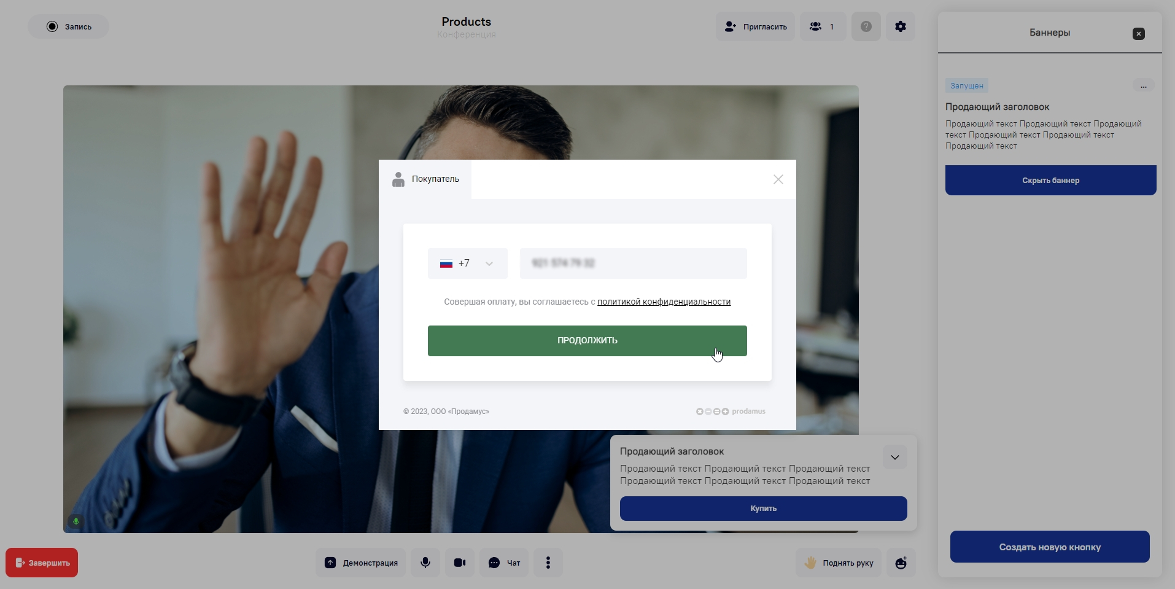
Task: Start recording with the Запись button
Action: pos(69,26)
